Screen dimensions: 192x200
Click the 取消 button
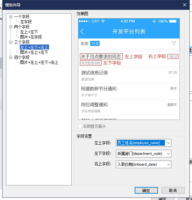coord(173,190)
